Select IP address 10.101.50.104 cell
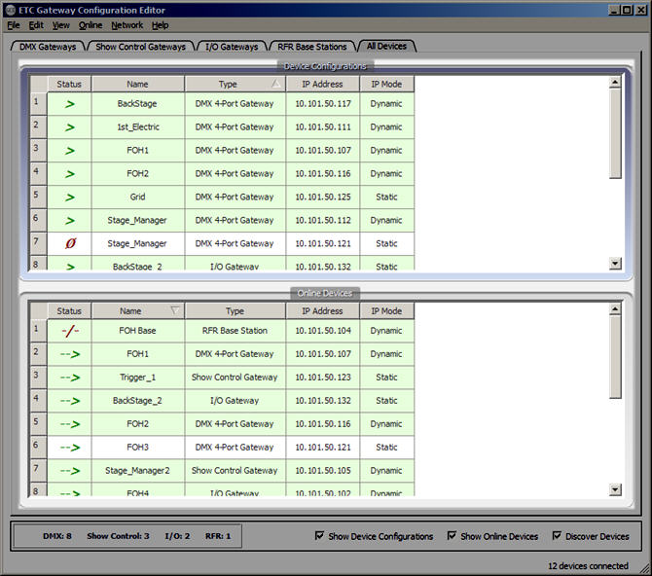Image resolution: width=652 pixels, height=576 pixels. pyautogui.click(x=323, y=331)
